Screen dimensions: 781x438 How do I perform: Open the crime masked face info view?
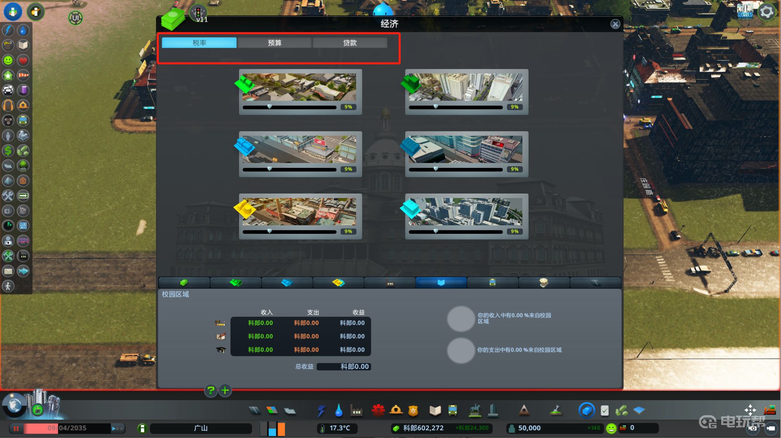pos(8,121)
